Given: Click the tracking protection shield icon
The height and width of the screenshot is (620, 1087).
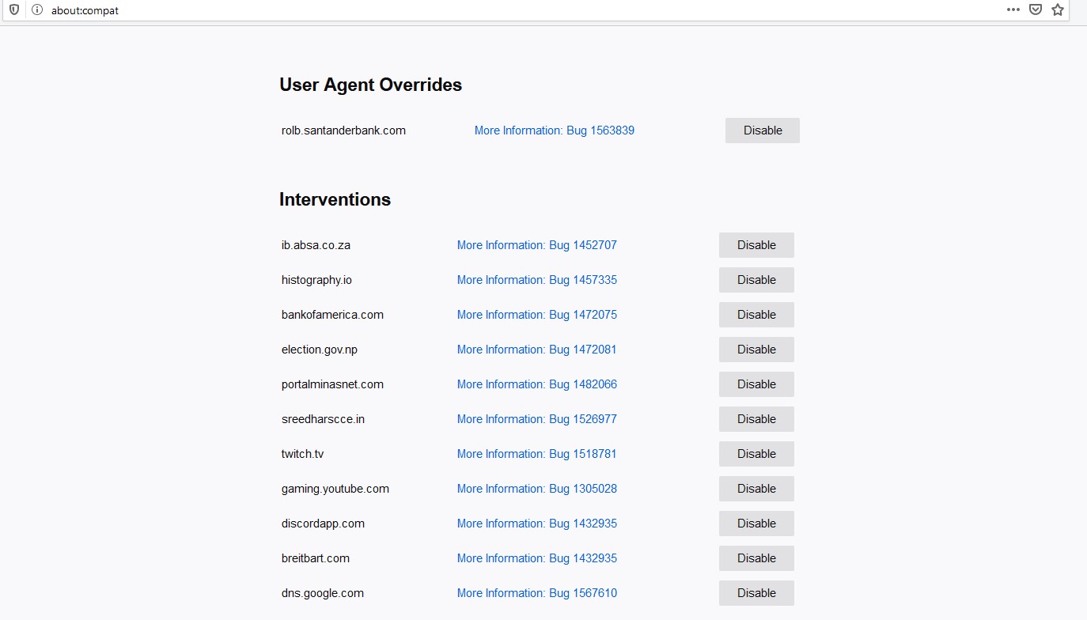Looking at the screenshot, I should pos(14,10).
